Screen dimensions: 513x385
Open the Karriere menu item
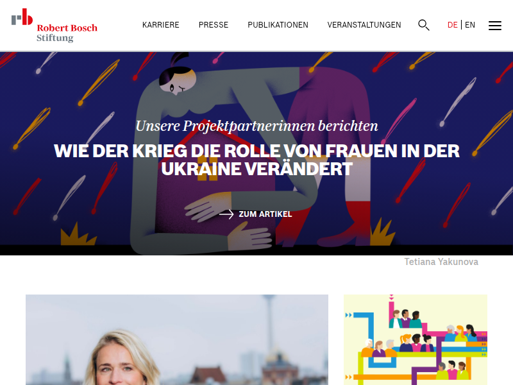click(x=161, y=25)
